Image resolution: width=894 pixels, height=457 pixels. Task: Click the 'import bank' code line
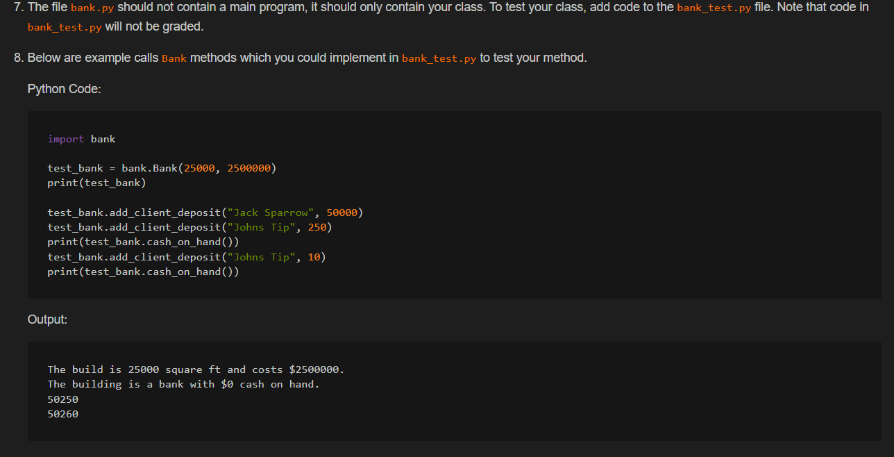[81, 139]
